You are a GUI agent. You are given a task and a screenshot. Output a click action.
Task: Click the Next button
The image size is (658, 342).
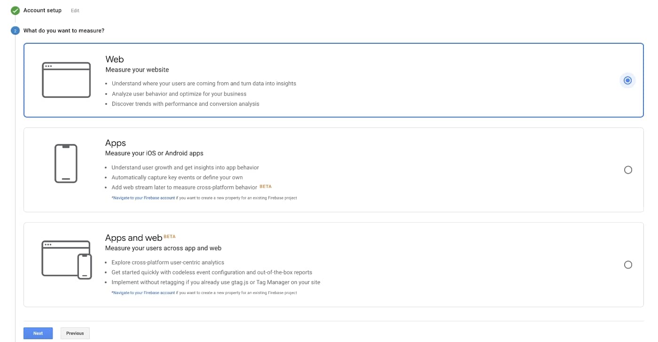pos(38,333)
